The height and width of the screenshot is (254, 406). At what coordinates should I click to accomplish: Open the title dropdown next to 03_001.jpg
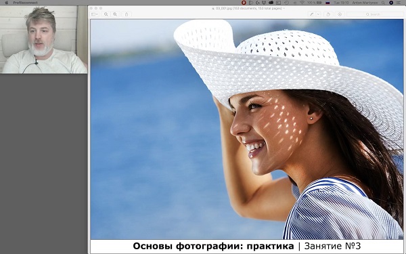coord(284,8)
